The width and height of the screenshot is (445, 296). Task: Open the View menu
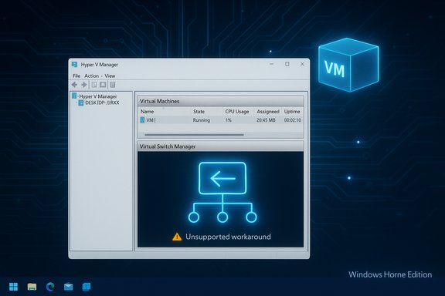110,76
